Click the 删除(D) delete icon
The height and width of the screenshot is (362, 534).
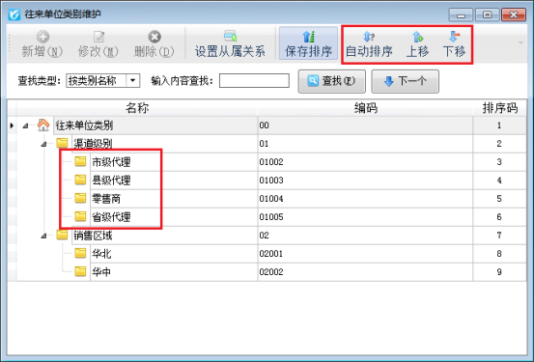click(x=155, y=37)
